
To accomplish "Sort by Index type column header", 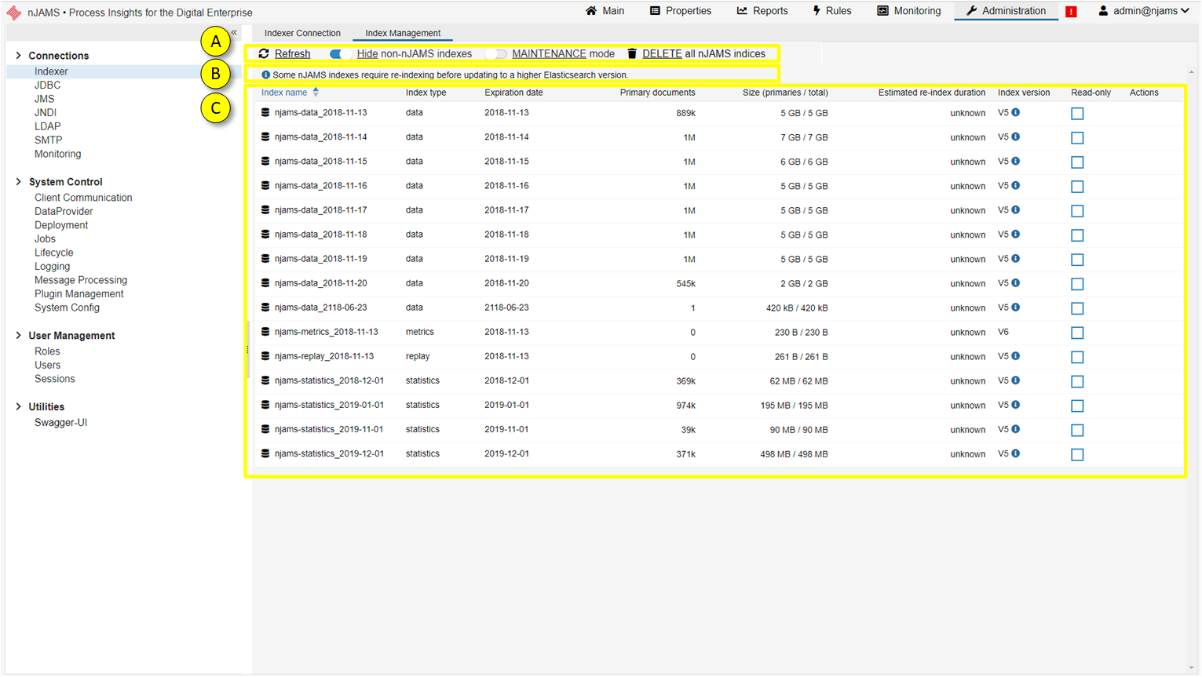I will (426, 93).
